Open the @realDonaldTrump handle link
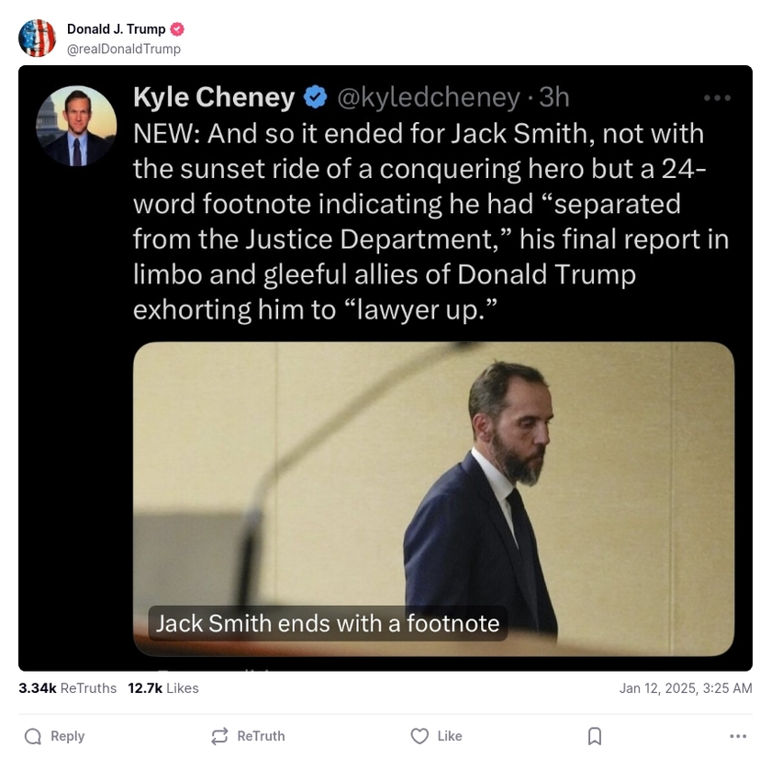The image size is (771, 769). click(124, 49)
